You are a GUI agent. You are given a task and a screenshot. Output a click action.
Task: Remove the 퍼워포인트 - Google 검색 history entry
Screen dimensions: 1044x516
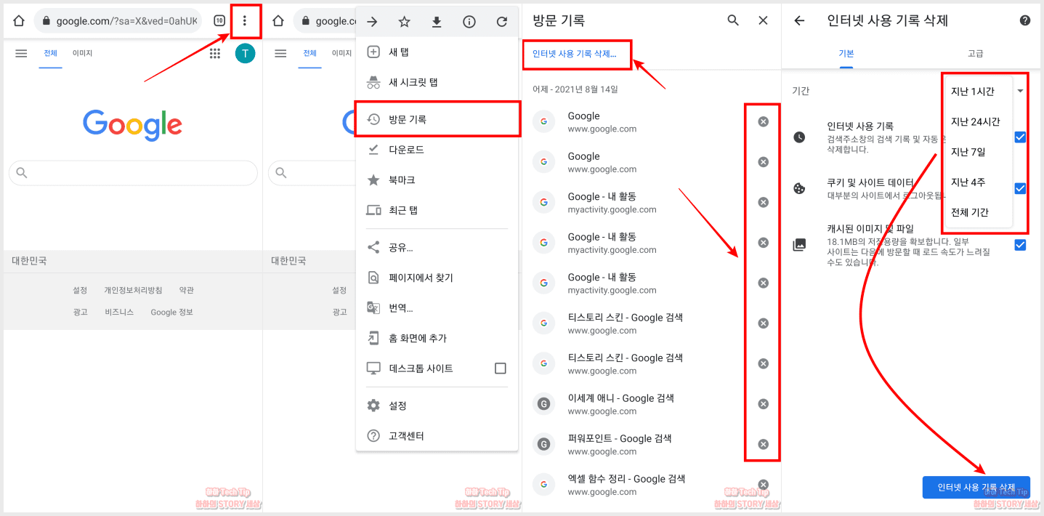(763, 444)
